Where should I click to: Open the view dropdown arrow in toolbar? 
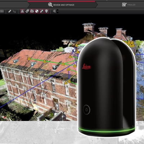click(58, 11)
